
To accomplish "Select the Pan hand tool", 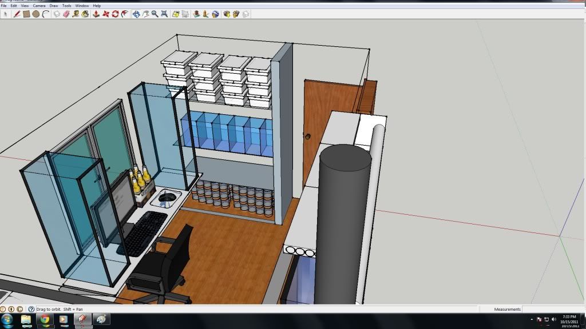I will pyautogui.click(x=145, y=14).
